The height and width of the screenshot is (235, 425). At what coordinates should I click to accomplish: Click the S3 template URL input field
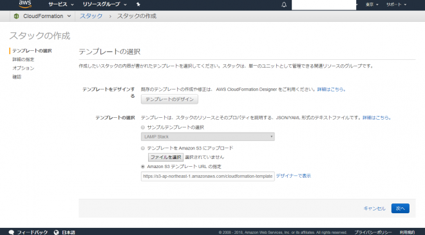tap(207, 176)
